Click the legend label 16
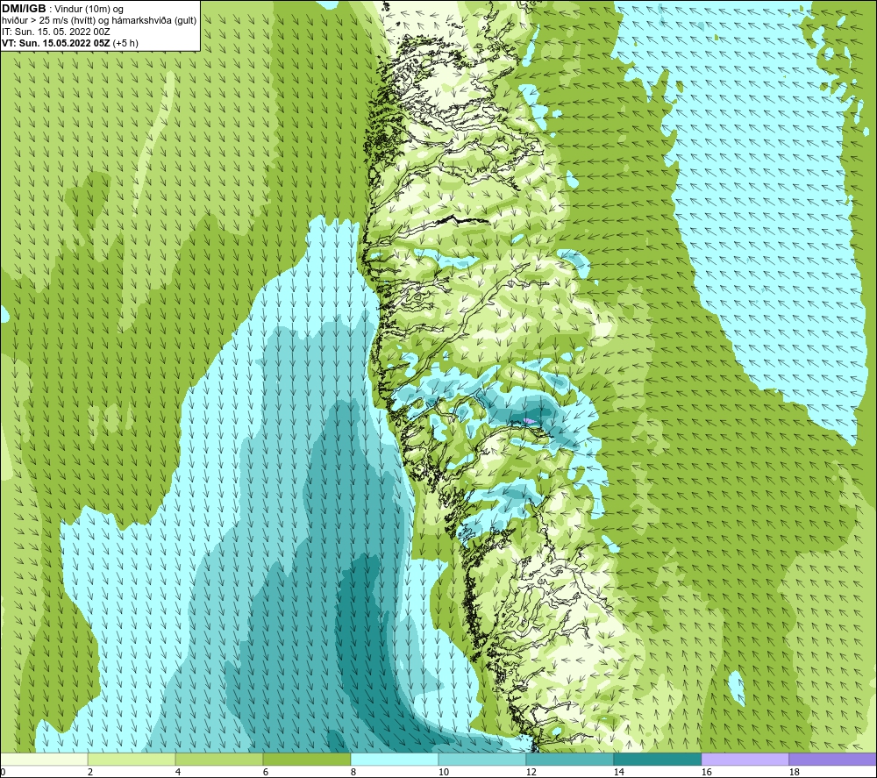Image resolution: width=877 pixels, height=778 pixels. (706, 772)
